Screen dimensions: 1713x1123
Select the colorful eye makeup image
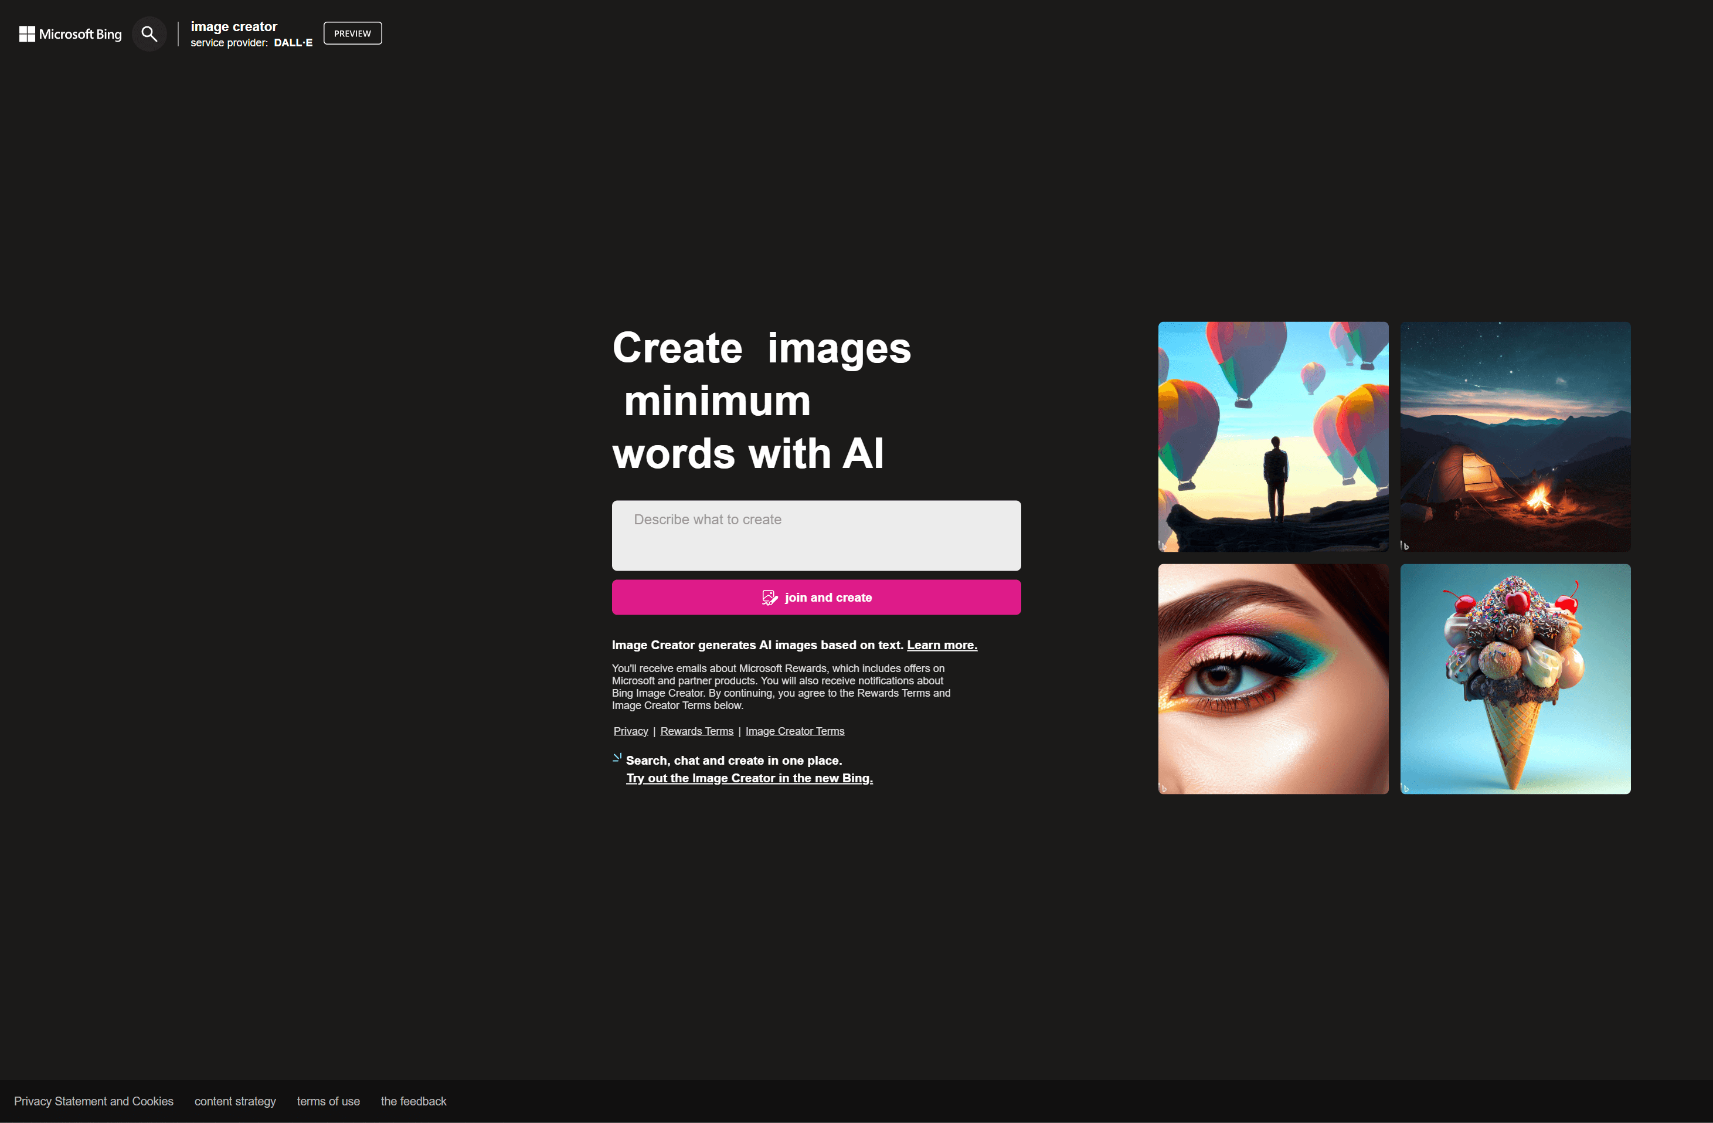pos(1273,679)
